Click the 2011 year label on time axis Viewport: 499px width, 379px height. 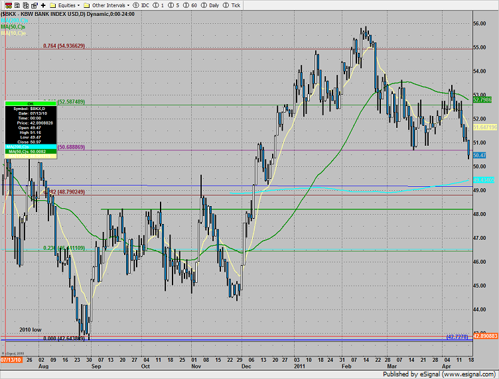tap(299, 366)
